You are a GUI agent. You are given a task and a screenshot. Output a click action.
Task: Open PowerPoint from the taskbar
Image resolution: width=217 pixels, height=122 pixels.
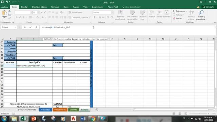pyautogui.click(x=34, y=119)
